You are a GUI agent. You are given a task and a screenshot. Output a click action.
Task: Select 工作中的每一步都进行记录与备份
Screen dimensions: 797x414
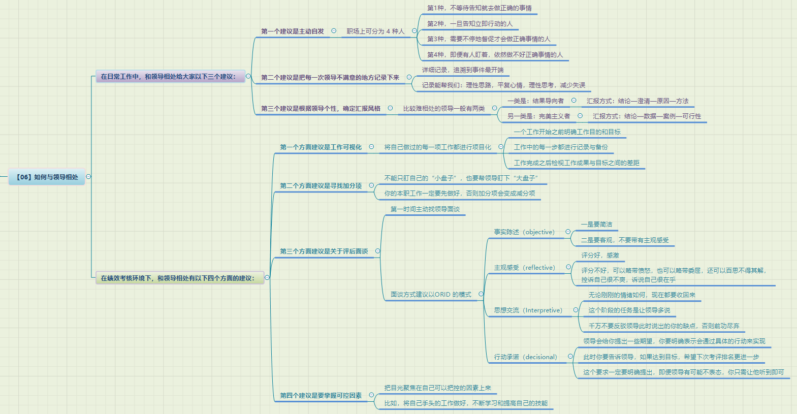click(561, 147)
